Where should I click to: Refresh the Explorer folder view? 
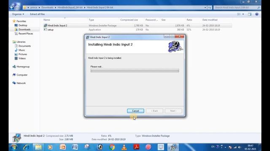point(210,8)
